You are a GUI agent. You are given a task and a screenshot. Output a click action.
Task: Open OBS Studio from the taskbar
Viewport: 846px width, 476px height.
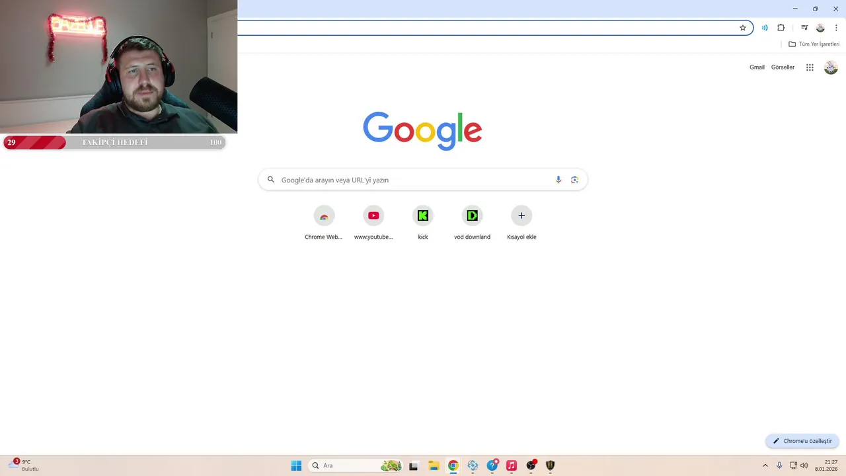531,465
